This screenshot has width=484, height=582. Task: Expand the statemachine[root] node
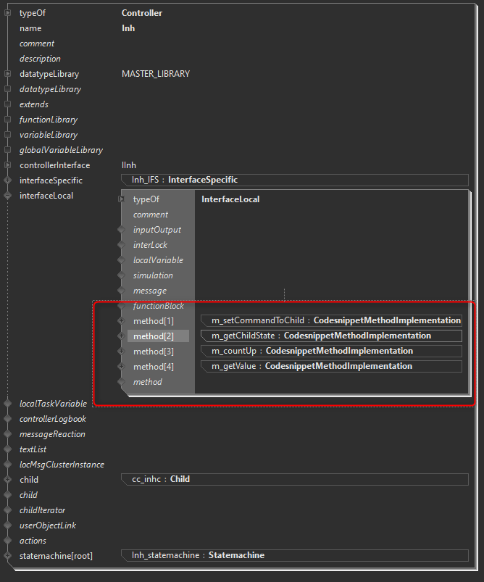(x=7, y=556)
